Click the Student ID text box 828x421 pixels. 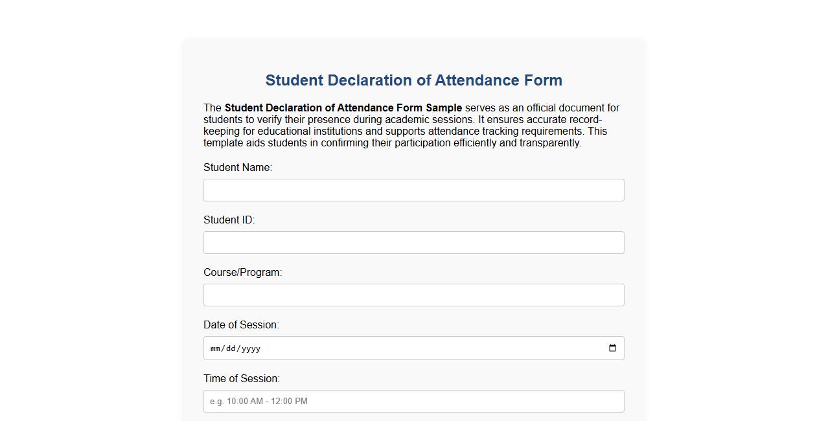pos(413,242)
